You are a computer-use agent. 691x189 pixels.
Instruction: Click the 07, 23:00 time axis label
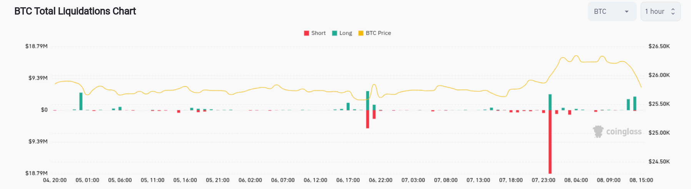[543, 180]
